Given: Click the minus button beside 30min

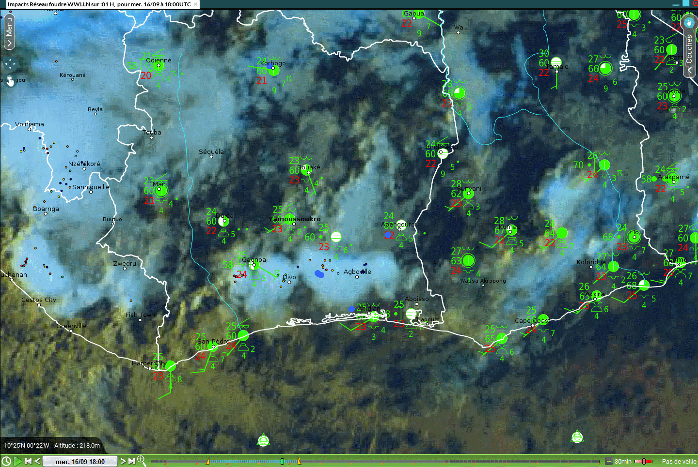Looking at the screenshot, I should pos(608,461).
